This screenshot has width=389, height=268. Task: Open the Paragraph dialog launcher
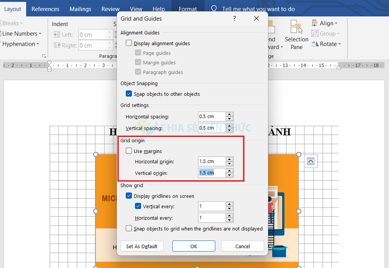coord(44,56)
